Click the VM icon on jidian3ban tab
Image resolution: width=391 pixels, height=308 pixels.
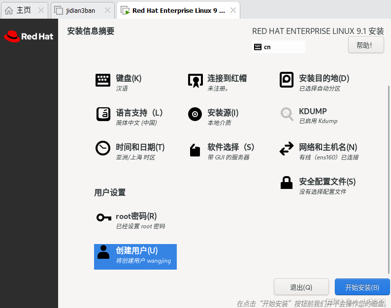[x=59, y=10]
